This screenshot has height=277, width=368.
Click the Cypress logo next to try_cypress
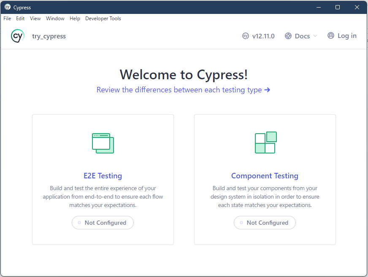coord(18,36)
